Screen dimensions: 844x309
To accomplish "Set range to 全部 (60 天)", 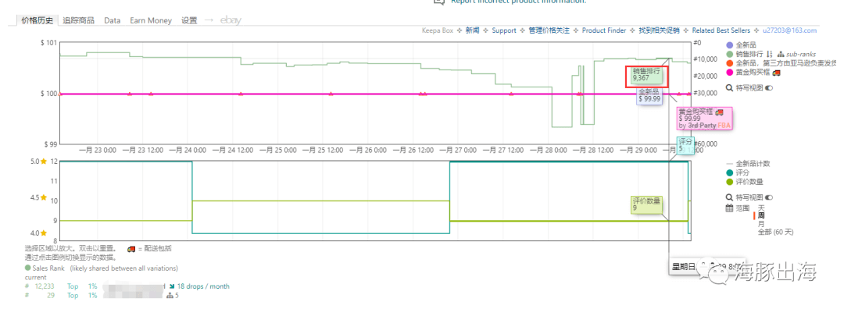I will (775, 233).
